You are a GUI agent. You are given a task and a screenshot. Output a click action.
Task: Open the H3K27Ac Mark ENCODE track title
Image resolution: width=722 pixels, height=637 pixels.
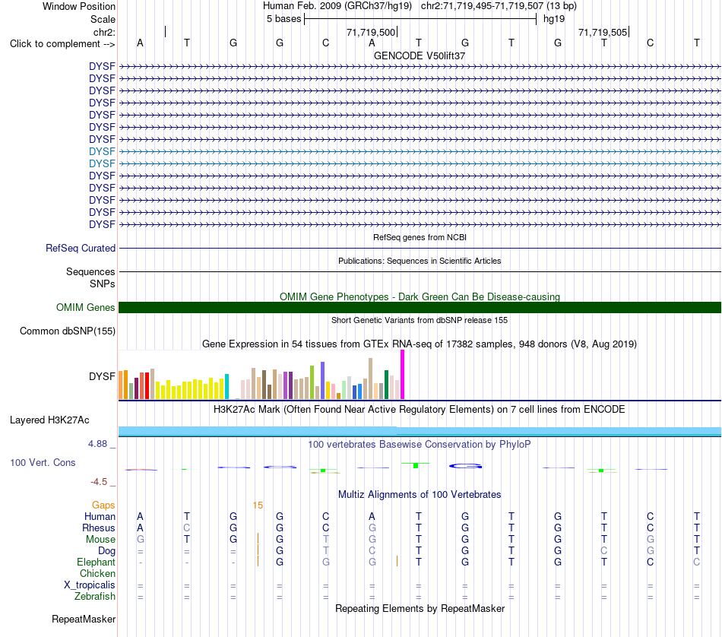click(420, 410)
